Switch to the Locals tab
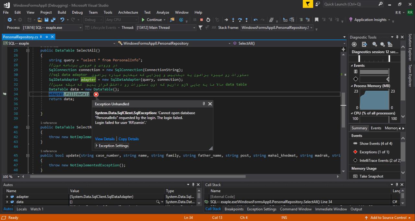Image resolution: width=415 pixels, height=221 pixels. click(22, 209)
